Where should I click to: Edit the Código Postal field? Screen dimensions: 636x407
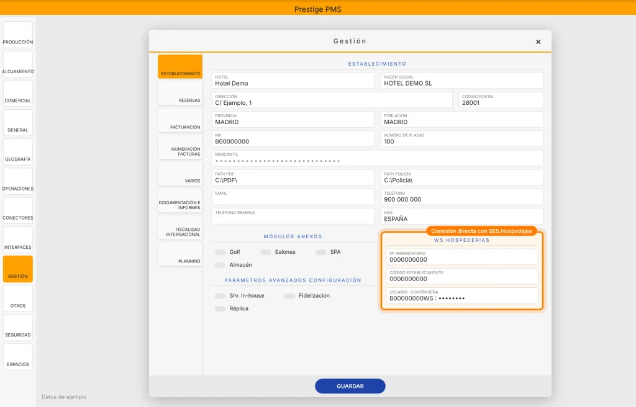[x=501, y=100]
